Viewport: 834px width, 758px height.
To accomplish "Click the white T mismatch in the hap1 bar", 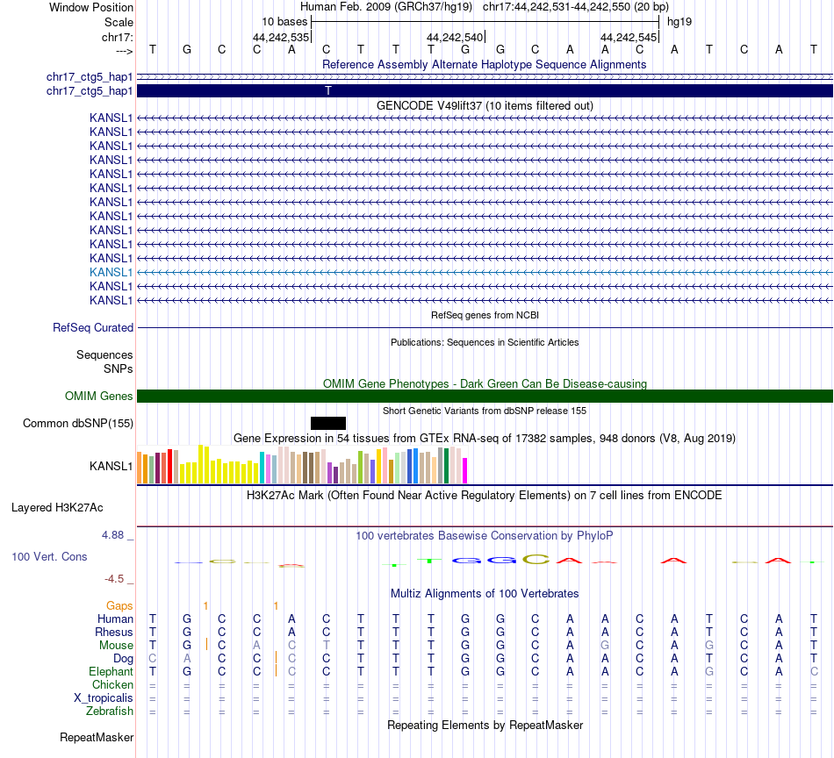I will click(x=328, y=91).
